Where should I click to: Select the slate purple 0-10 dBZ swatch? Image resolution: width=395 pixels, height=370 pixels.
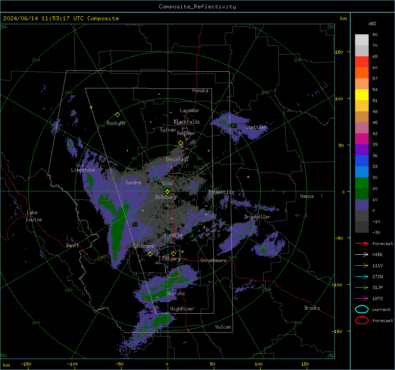(362, 205)
